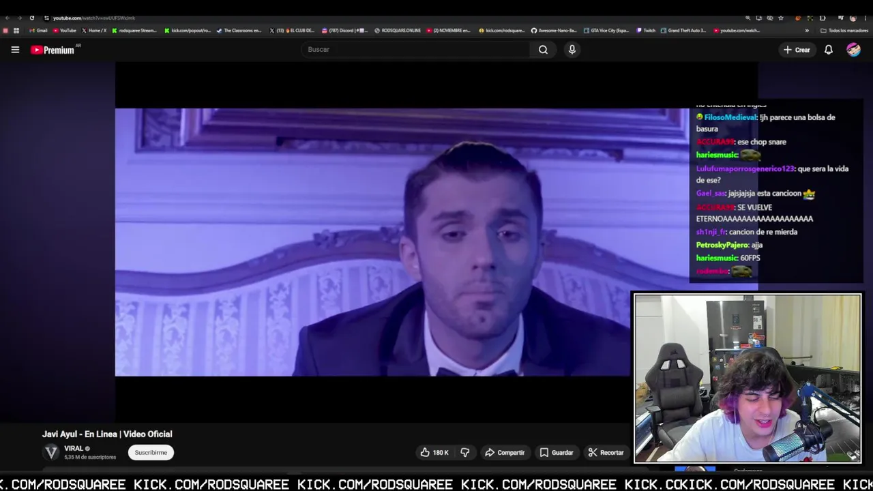Like the video (180 K)

pyautogui.click(x=434, y=453)
